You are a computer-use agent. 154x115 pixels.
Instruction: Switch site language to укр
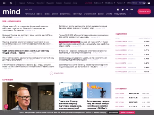click(26, 9)
